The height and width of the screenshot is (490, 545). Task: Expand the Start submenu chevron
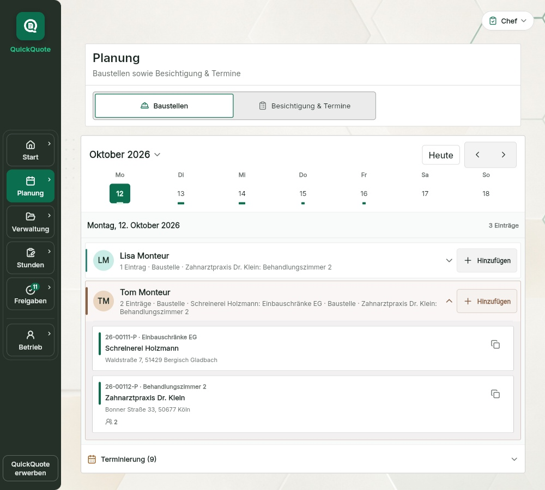tap(50, 143)
